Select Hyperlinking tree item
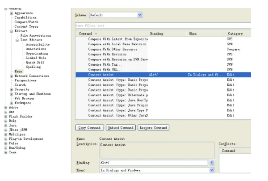Image resolution: width=268 pixels, height=181 pixels. tap(37, 53)
